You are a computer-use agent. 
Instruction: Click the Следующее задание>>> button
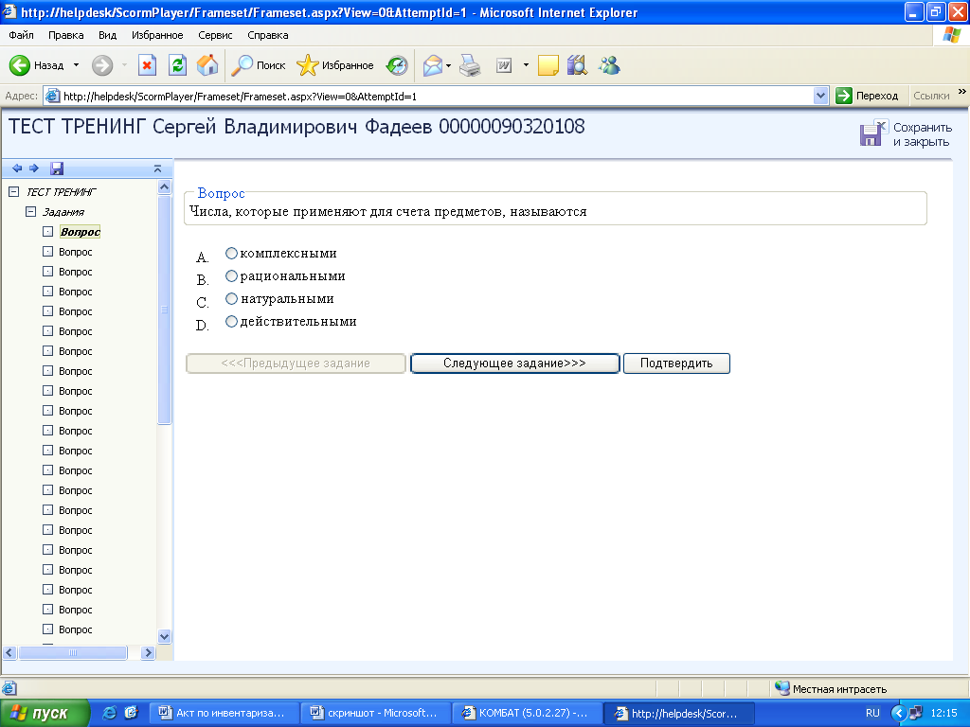[514, 363]
